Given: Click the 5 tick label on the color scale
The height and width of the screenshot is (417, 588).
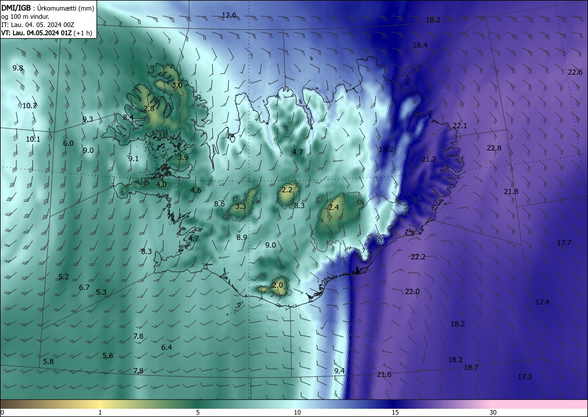Looking at the screenshot, I should pos(198,413).
